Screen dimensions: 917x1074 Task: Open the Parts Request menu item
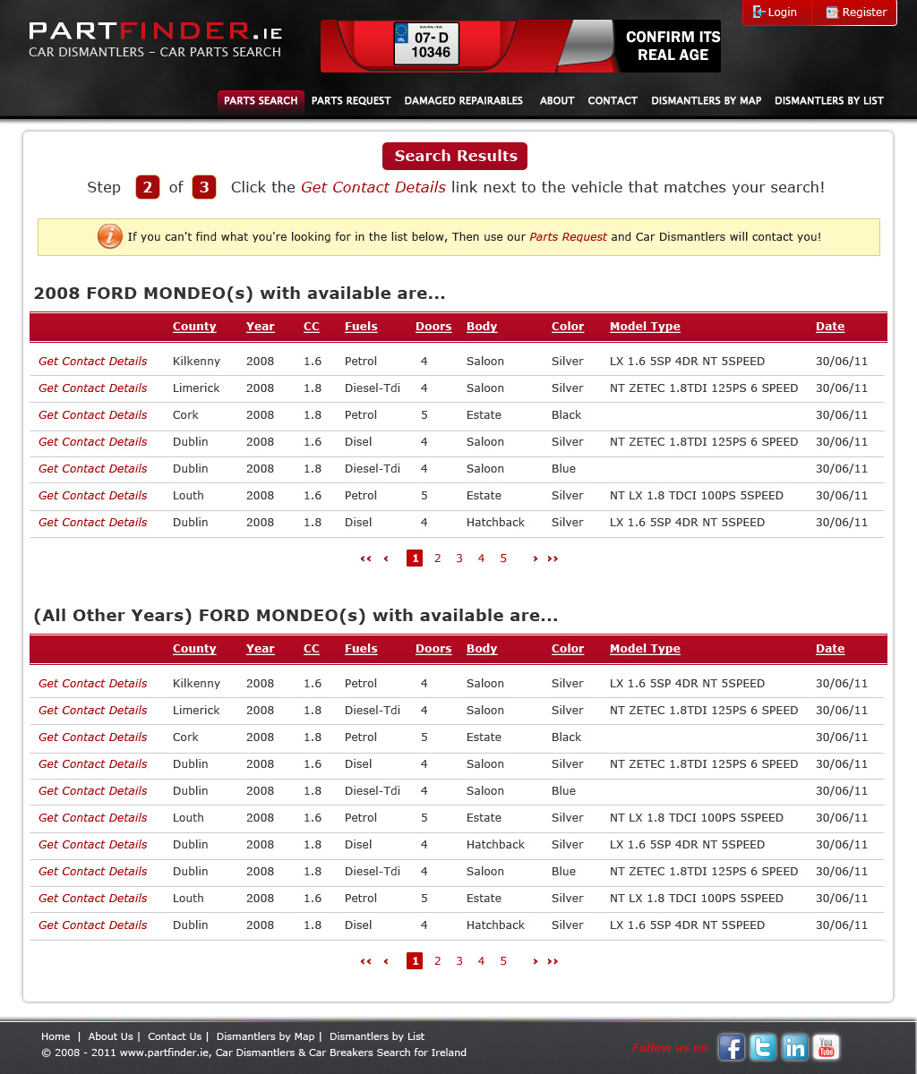pos(351,101)
